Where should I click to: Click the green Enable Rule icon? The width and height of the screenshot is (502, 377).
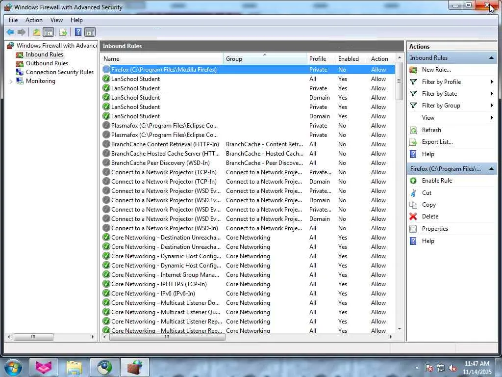(x=413, y=181)
